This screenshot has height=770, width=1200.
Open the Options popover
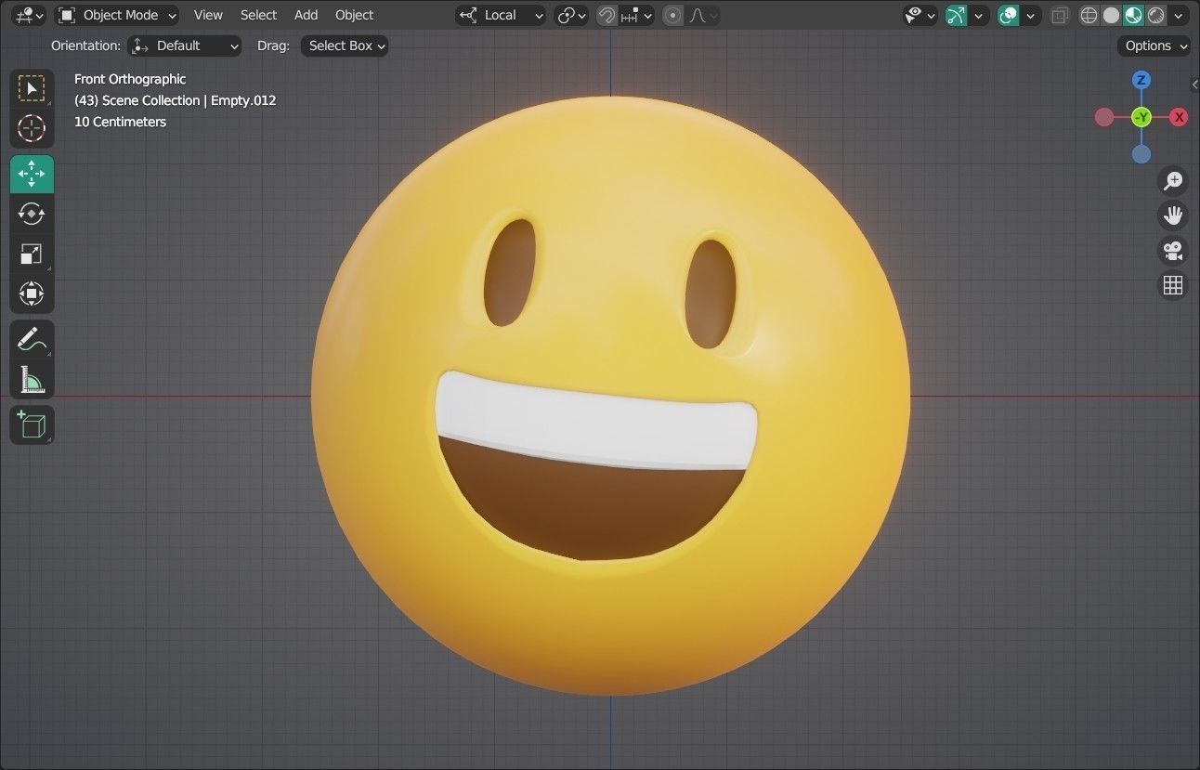click(1154, 46)
